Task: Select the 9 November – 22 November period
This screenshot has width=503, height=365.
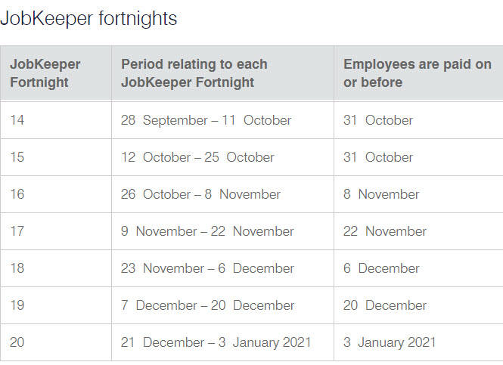Action: [x=207, y=231]
